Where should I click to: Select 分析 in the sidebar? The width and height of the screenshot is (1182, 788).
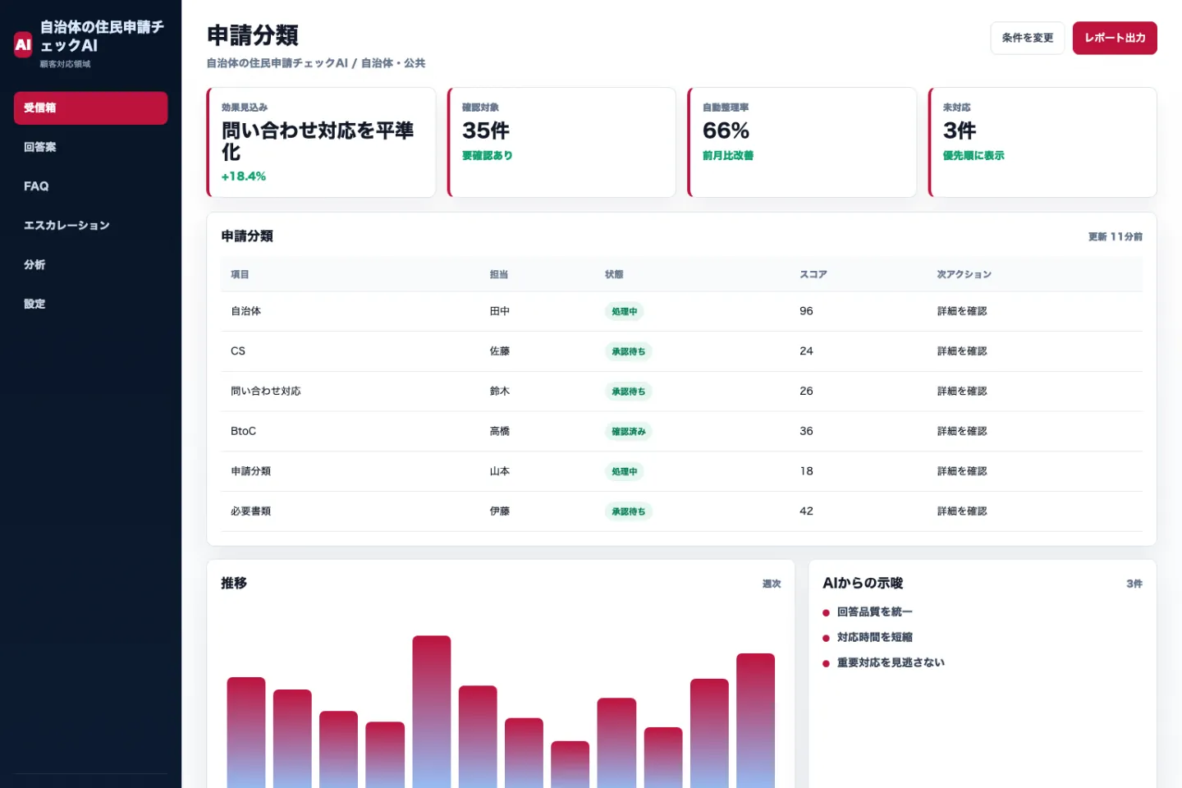click(x=90, y=264)
